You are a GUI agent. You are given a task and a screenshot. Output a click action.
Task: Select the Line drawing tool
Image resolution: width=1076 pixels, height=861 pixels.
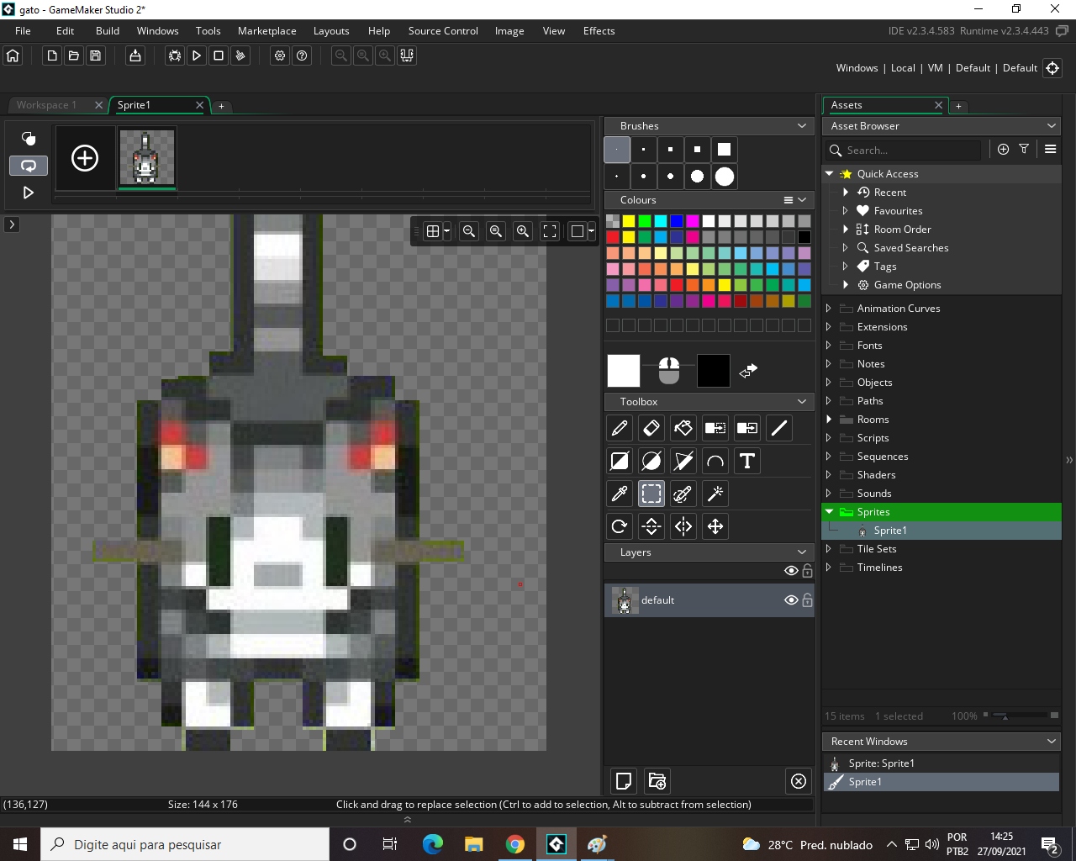778,428
